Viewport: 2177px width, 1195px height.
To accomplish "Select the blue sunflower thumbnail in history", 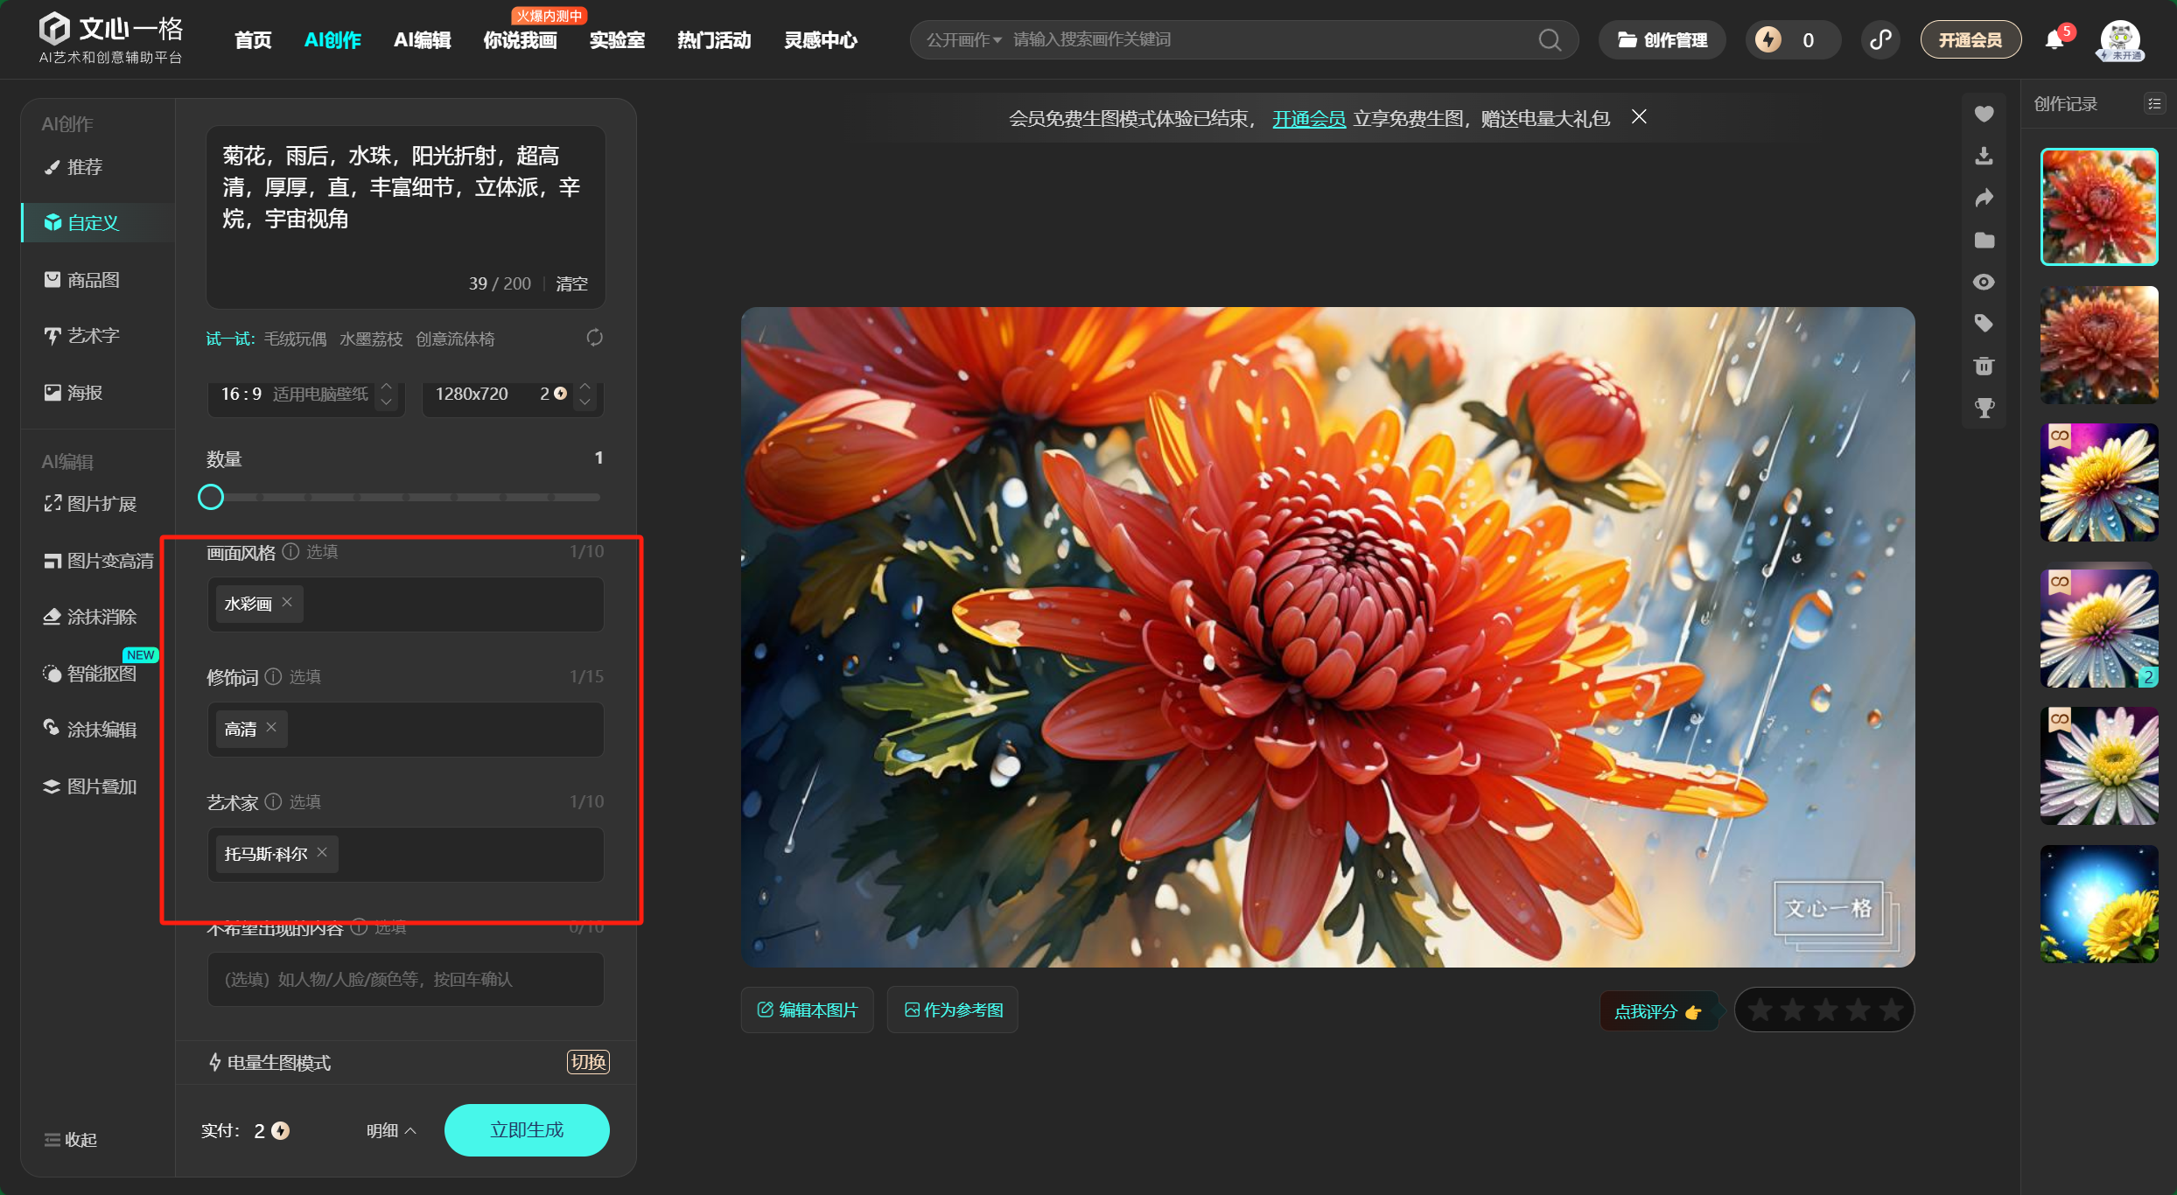I will click(x=2098, y=904).
